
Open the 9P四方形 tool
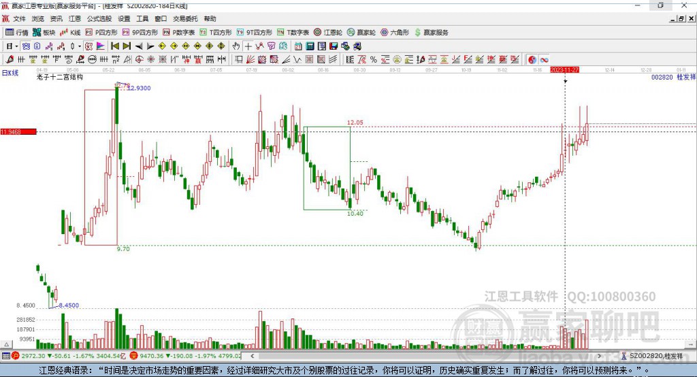pos(140,33)
